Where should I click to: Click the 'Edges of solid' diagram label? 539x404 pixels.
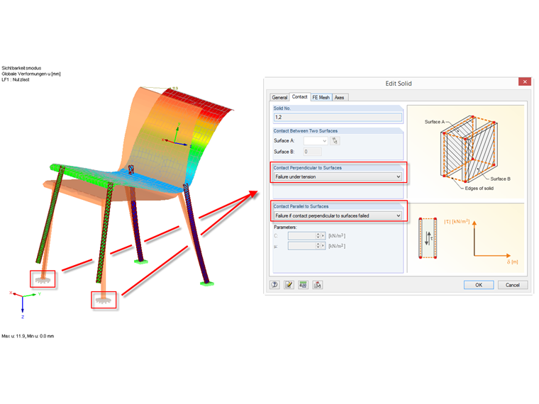coord(479,189)
